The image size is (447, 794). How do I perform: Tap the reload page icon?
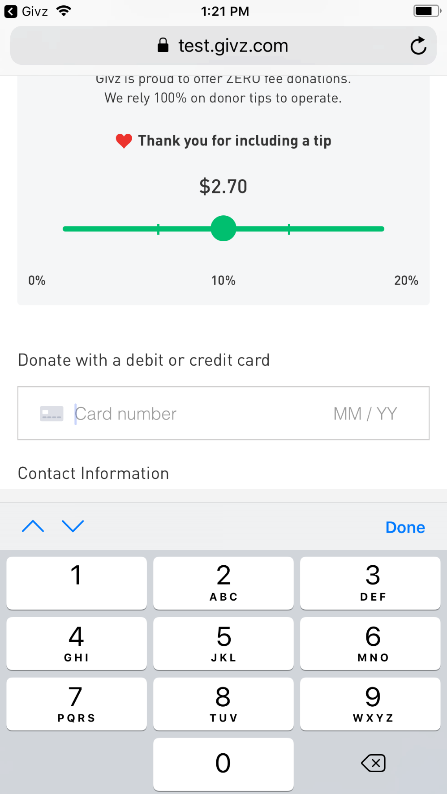pos(418,46)
